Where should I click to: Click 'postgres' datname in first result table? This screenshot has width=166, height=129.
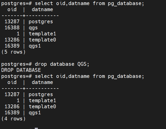41,21
